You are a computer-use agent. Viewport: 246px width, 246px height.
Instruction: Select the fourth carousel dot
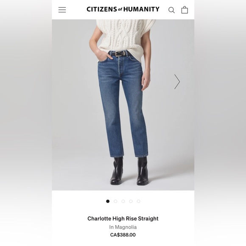click(x=131, y=201)
